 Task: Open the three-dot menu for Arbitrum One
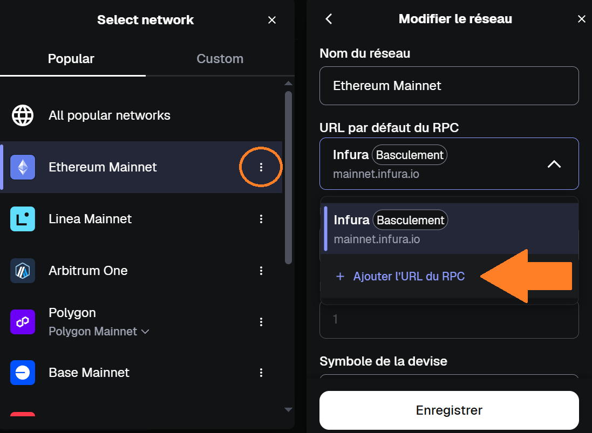pyautogui.click(x=261, y=271)
